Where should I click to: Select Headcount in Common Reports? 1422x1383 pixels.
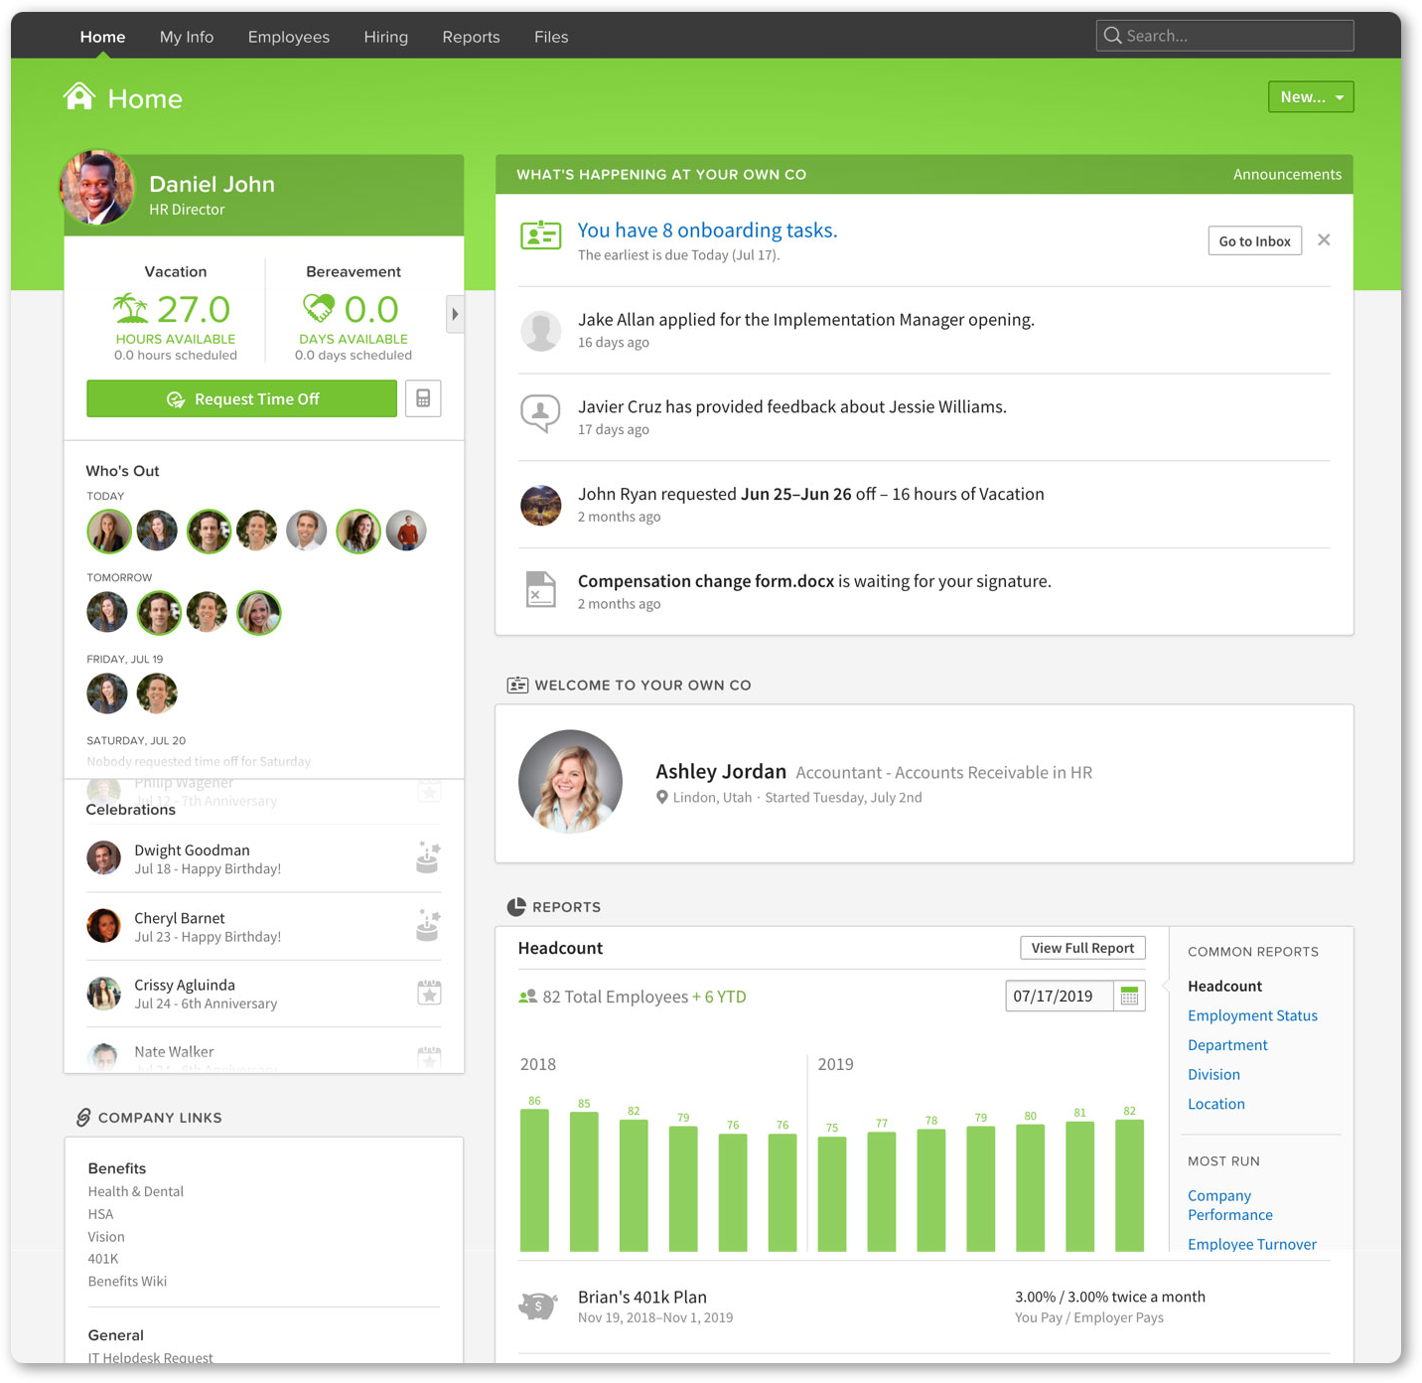click(1224, 986)
